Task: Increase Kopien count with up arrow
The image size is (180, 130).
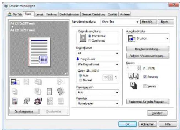Action: [139, 67]
